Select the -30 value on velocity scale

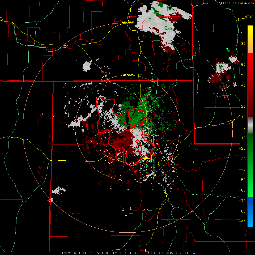[242, 159]
